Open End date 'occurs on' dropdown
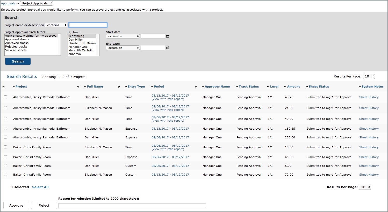This screenshot has width=388, height=212. click(x=123, y=48)
